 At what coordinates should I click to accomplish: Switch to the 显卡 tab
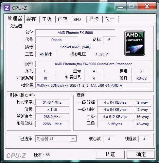click(94, 19)
